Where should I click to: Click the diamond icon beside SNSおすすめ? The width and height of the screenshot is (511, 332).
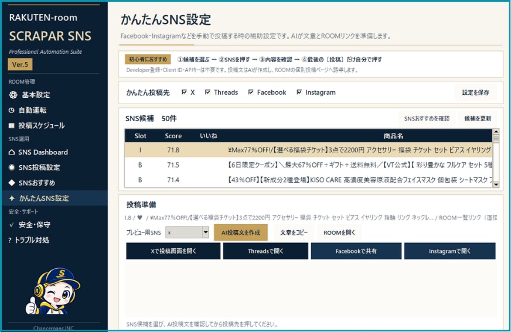coord(12,183)
